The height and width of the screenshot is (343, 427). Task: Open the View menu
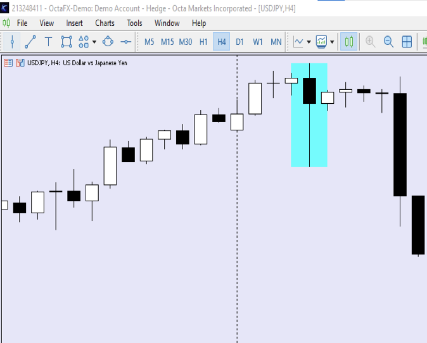(47, 23)
